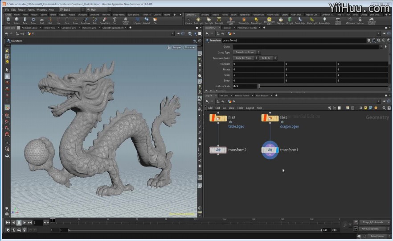Select the L-System shelf tool
This screenshot has width=393, height=241.
point(137,21)
